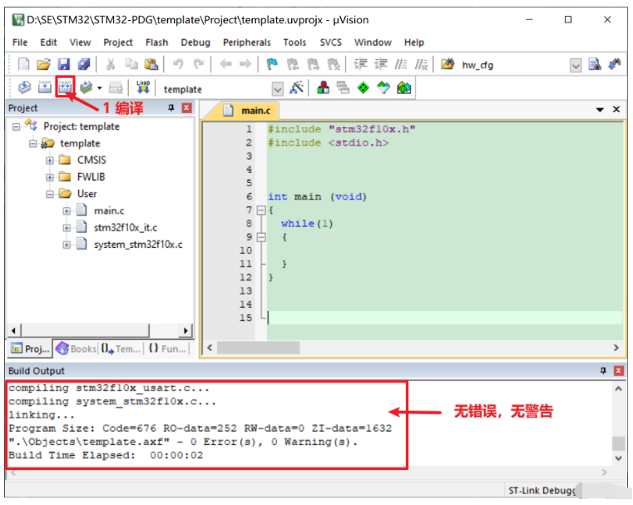Toggle auto-hide pin on Build Output panel
Viewport: 633px width, 505px height.
[603, 370]
